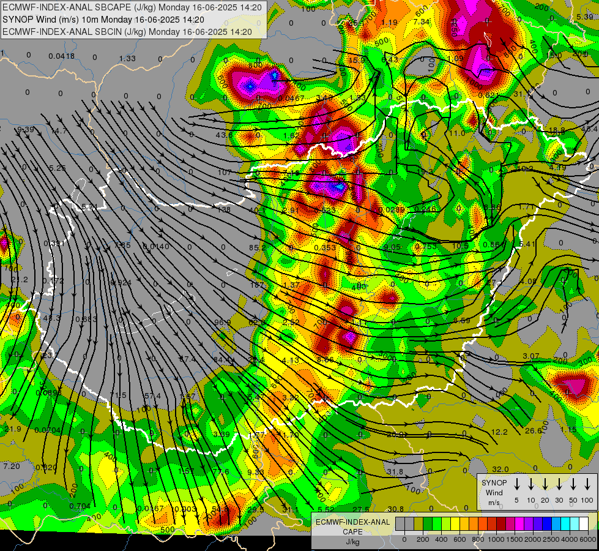Screen dimensions: 599x551
Task: Click the station value '7.85'
Action: coord(122,245)
